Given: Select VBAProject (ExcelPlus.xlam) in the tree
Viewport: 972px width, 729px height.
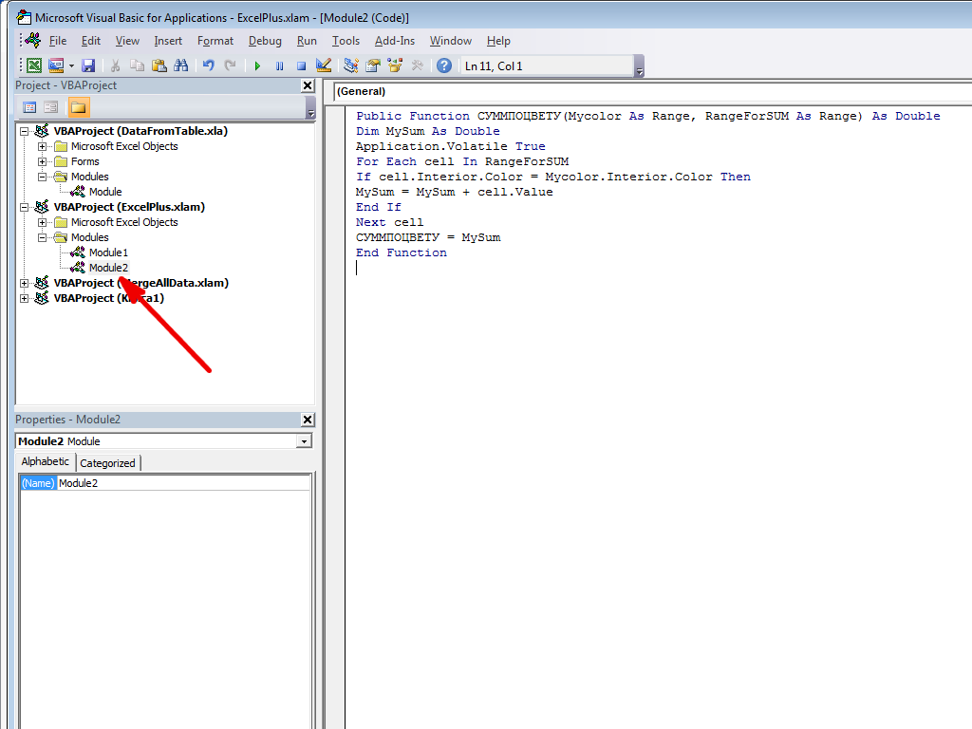Looking at the screenshot, I should pyautogui.click(x=129, y=207).
